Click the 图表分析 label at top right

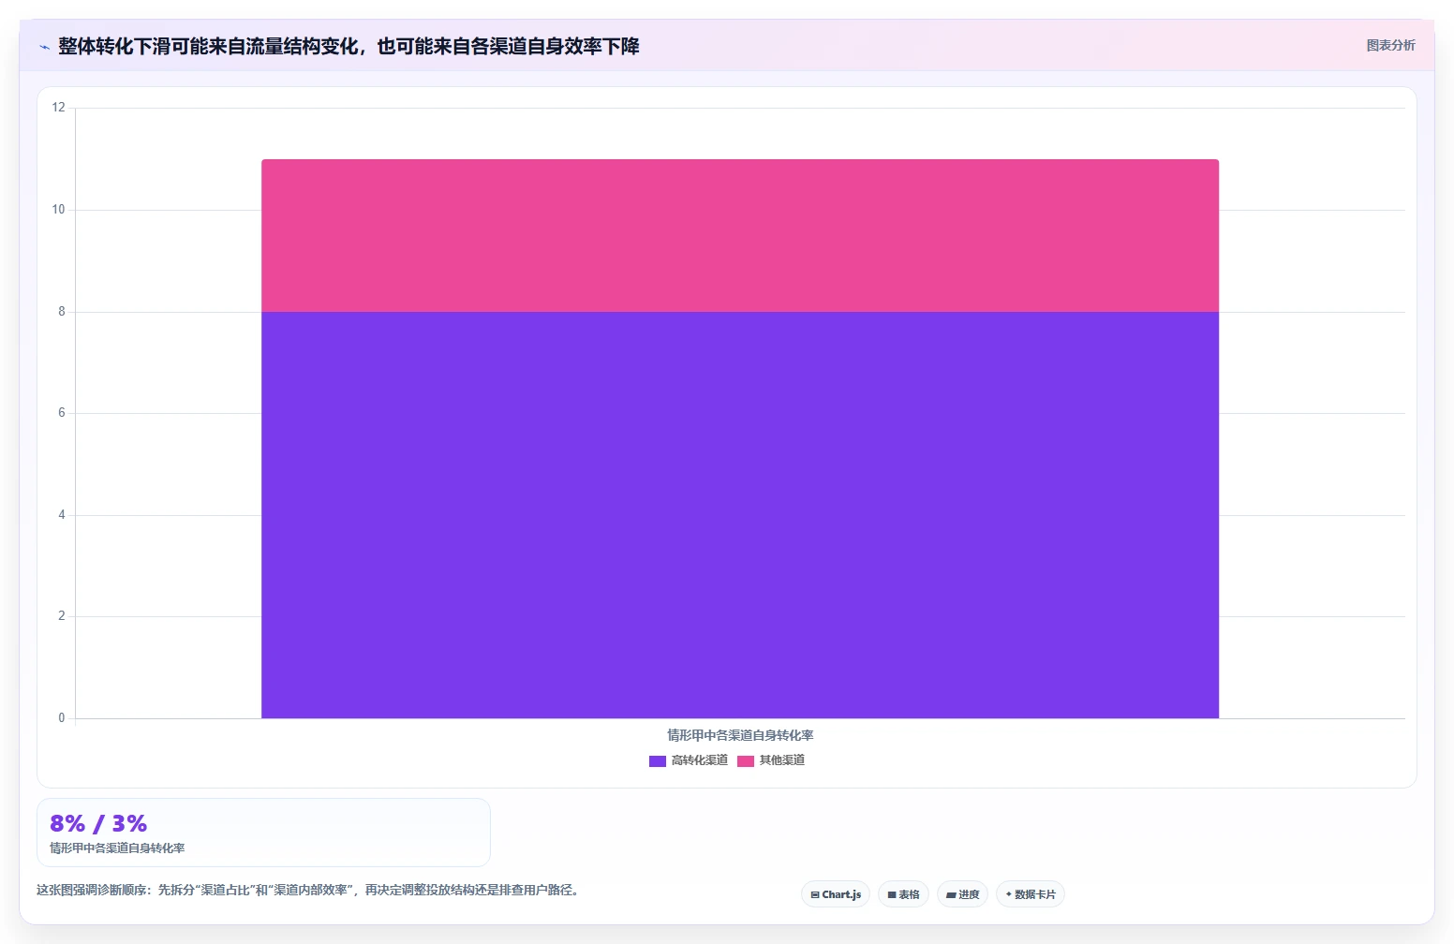coord(1390,45)
